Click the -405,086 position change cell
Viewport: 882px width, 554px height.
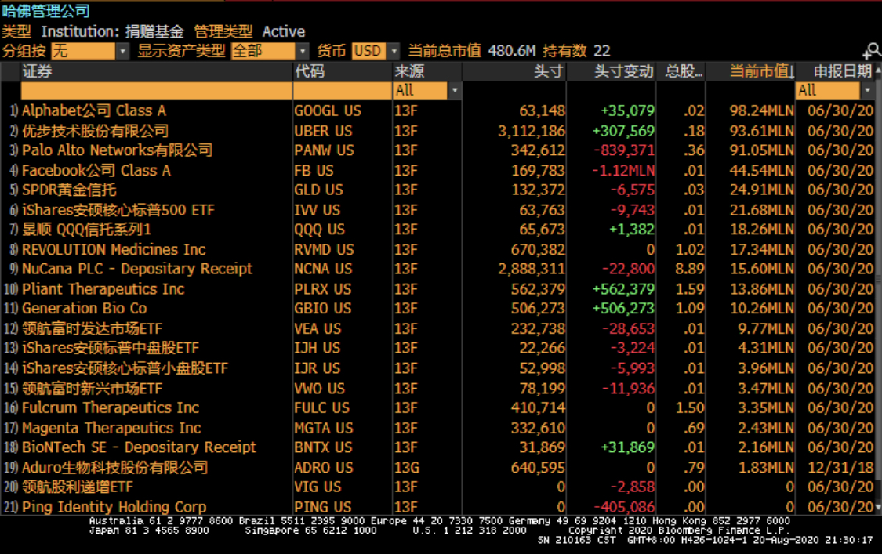(x=624, y=507)
